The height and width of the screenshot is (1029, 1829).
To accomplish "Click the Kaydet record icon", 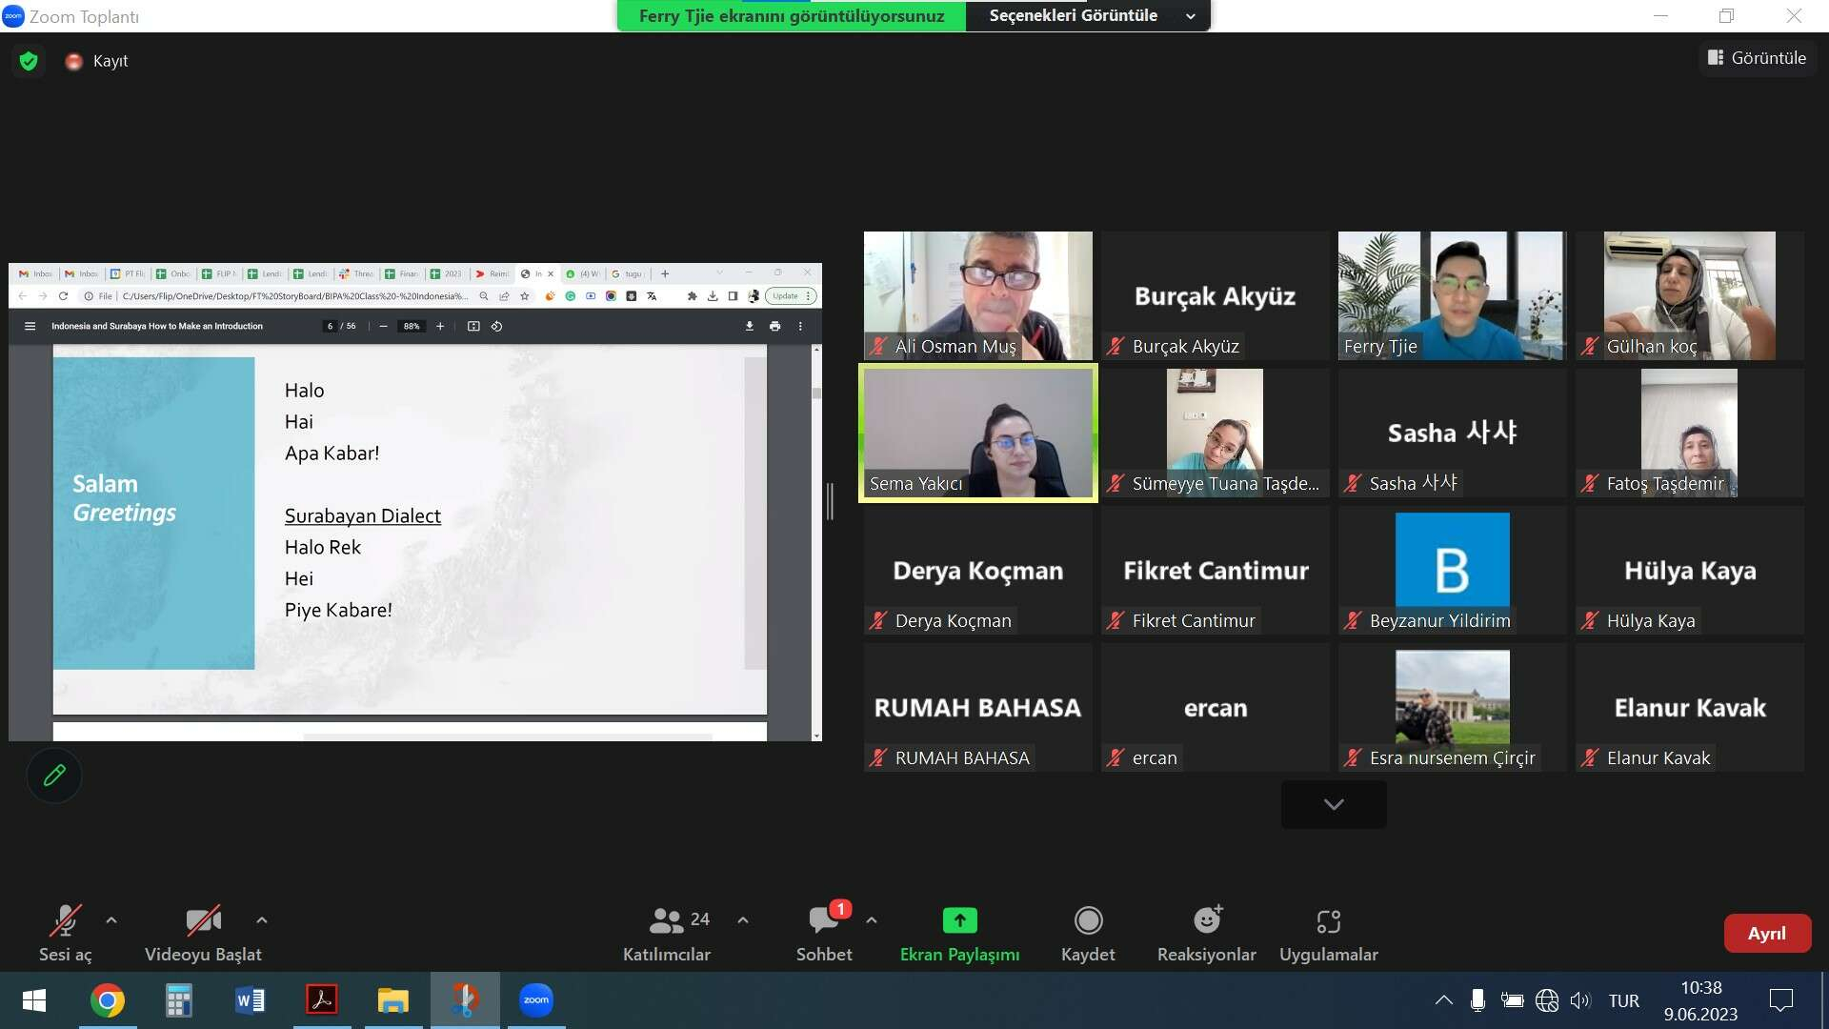I will [x=1088, y=920].
